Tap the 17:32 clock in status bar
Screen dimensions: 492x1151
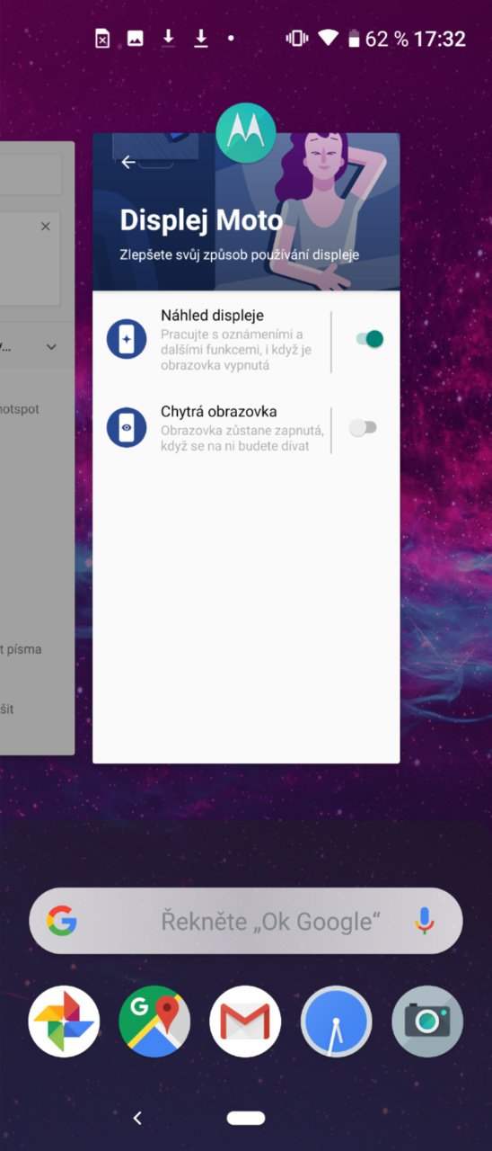point(441,39)
